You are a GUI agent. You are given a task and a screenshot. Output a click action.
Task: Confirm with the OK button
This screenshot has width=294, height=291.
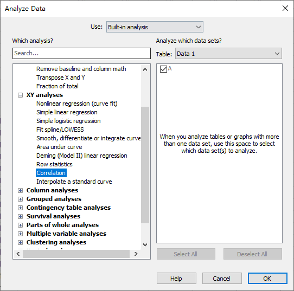[267, 279]
